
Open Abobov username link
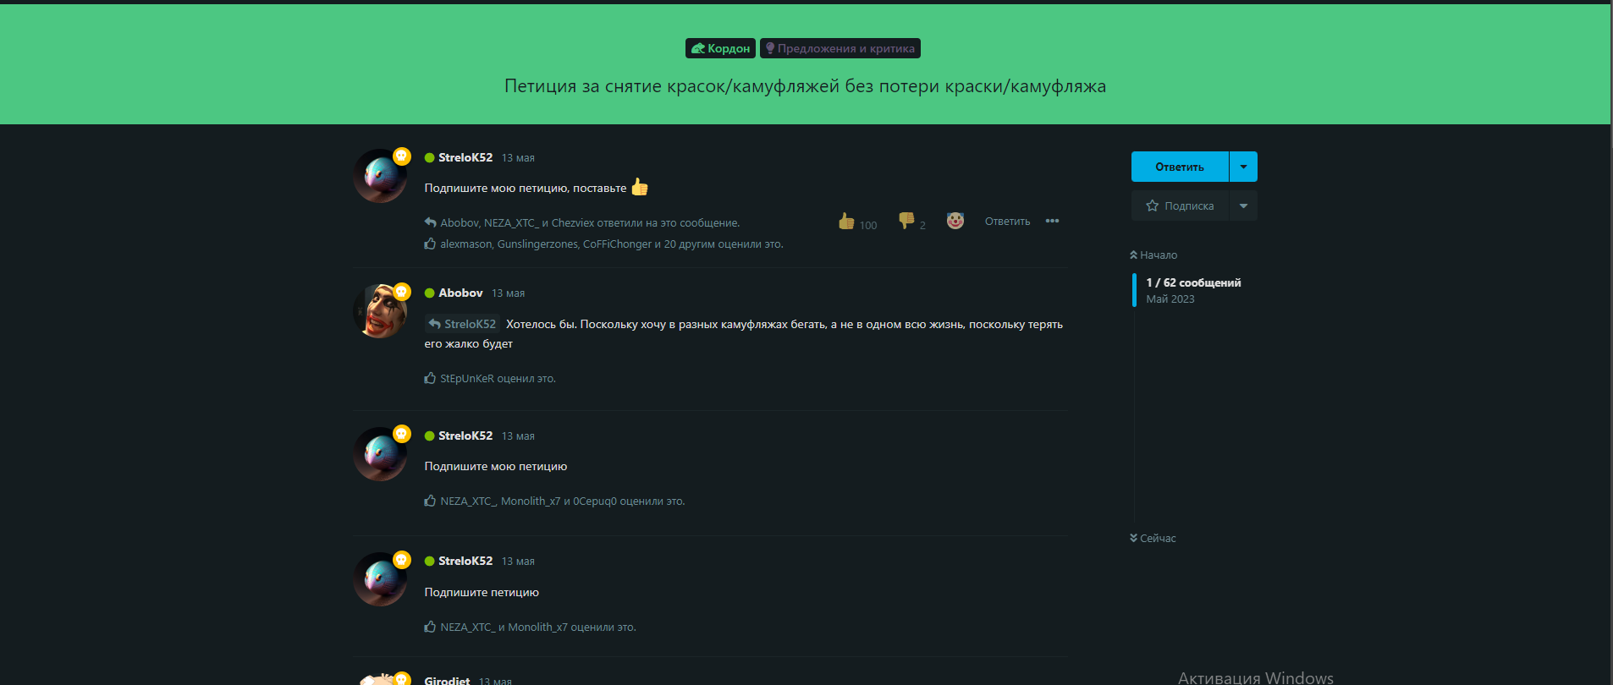[x=460, y=293]
